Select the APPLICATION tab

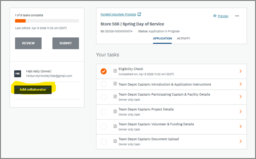pyautogui.click(x=162, y=39)
